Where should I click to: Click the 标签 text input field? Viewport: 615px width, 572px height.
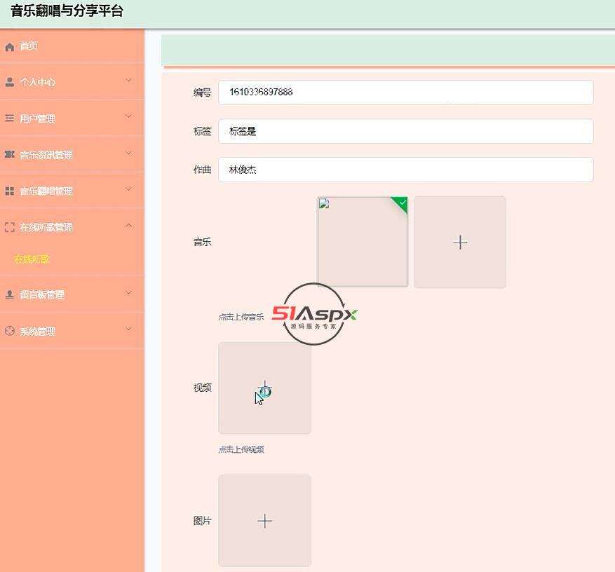coord(405,131)
